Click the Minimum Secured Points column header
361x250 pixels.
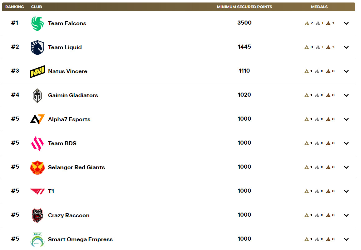tap(244, 7)
